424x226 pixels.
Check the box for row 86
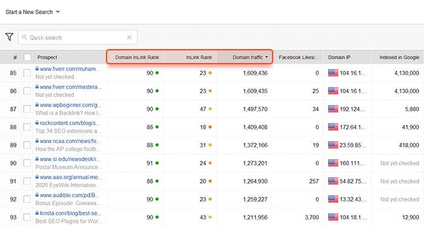click(x=27, y=91)
